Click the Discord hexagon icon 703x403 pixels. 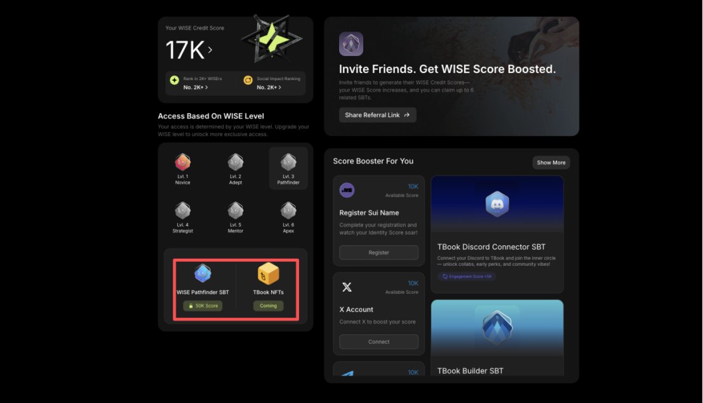pyautogui.click(x=497, y=204)
